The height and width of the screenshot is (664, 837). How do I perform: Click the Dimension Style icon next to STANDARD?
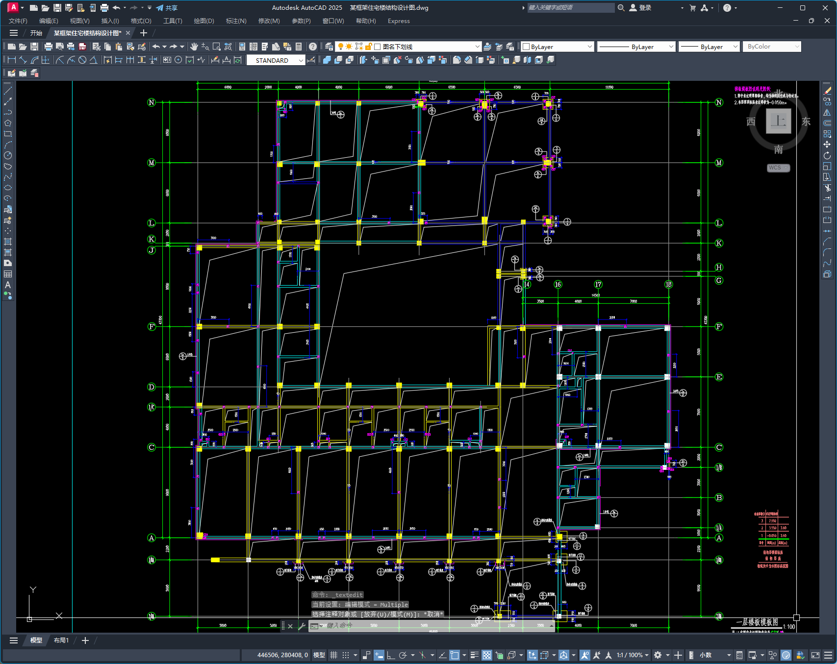[x=311, y=60]
